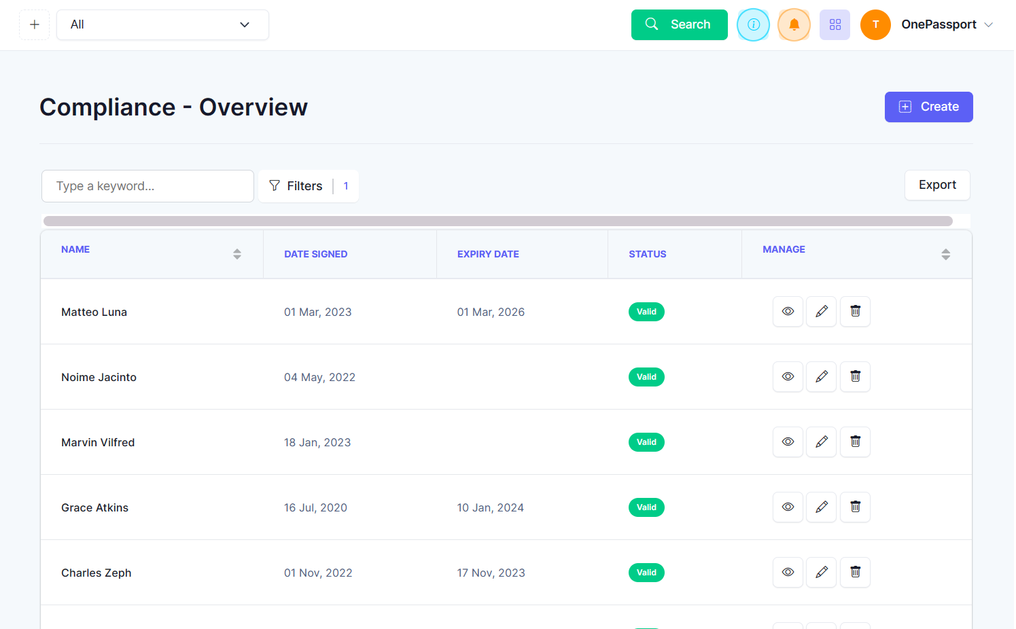Screen dimensions: 1016x629
Task: View Charles Zeph's record with eye icon
Action: [x=788, y=573]
